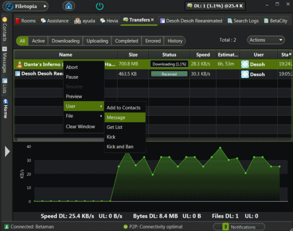The image size is (293, 231).
Task: Choose Pause from the context menu
Action: pos(84,77)
